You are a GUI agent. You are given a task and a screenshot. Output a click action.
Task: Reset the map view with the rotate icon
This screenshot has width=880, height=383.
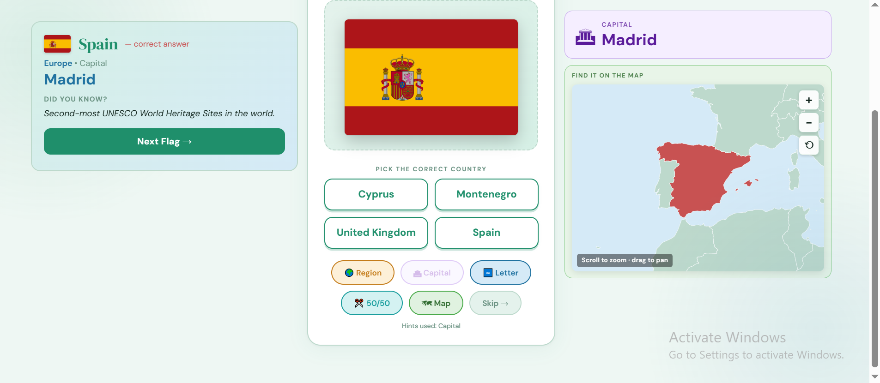(809, 145)
